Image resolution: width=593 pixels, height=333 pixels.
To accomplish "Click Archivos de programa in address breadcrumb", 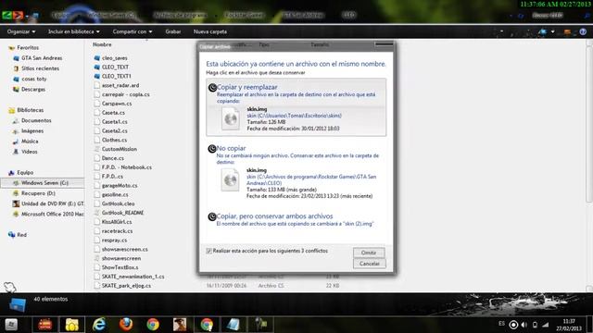I will (181, 15).
